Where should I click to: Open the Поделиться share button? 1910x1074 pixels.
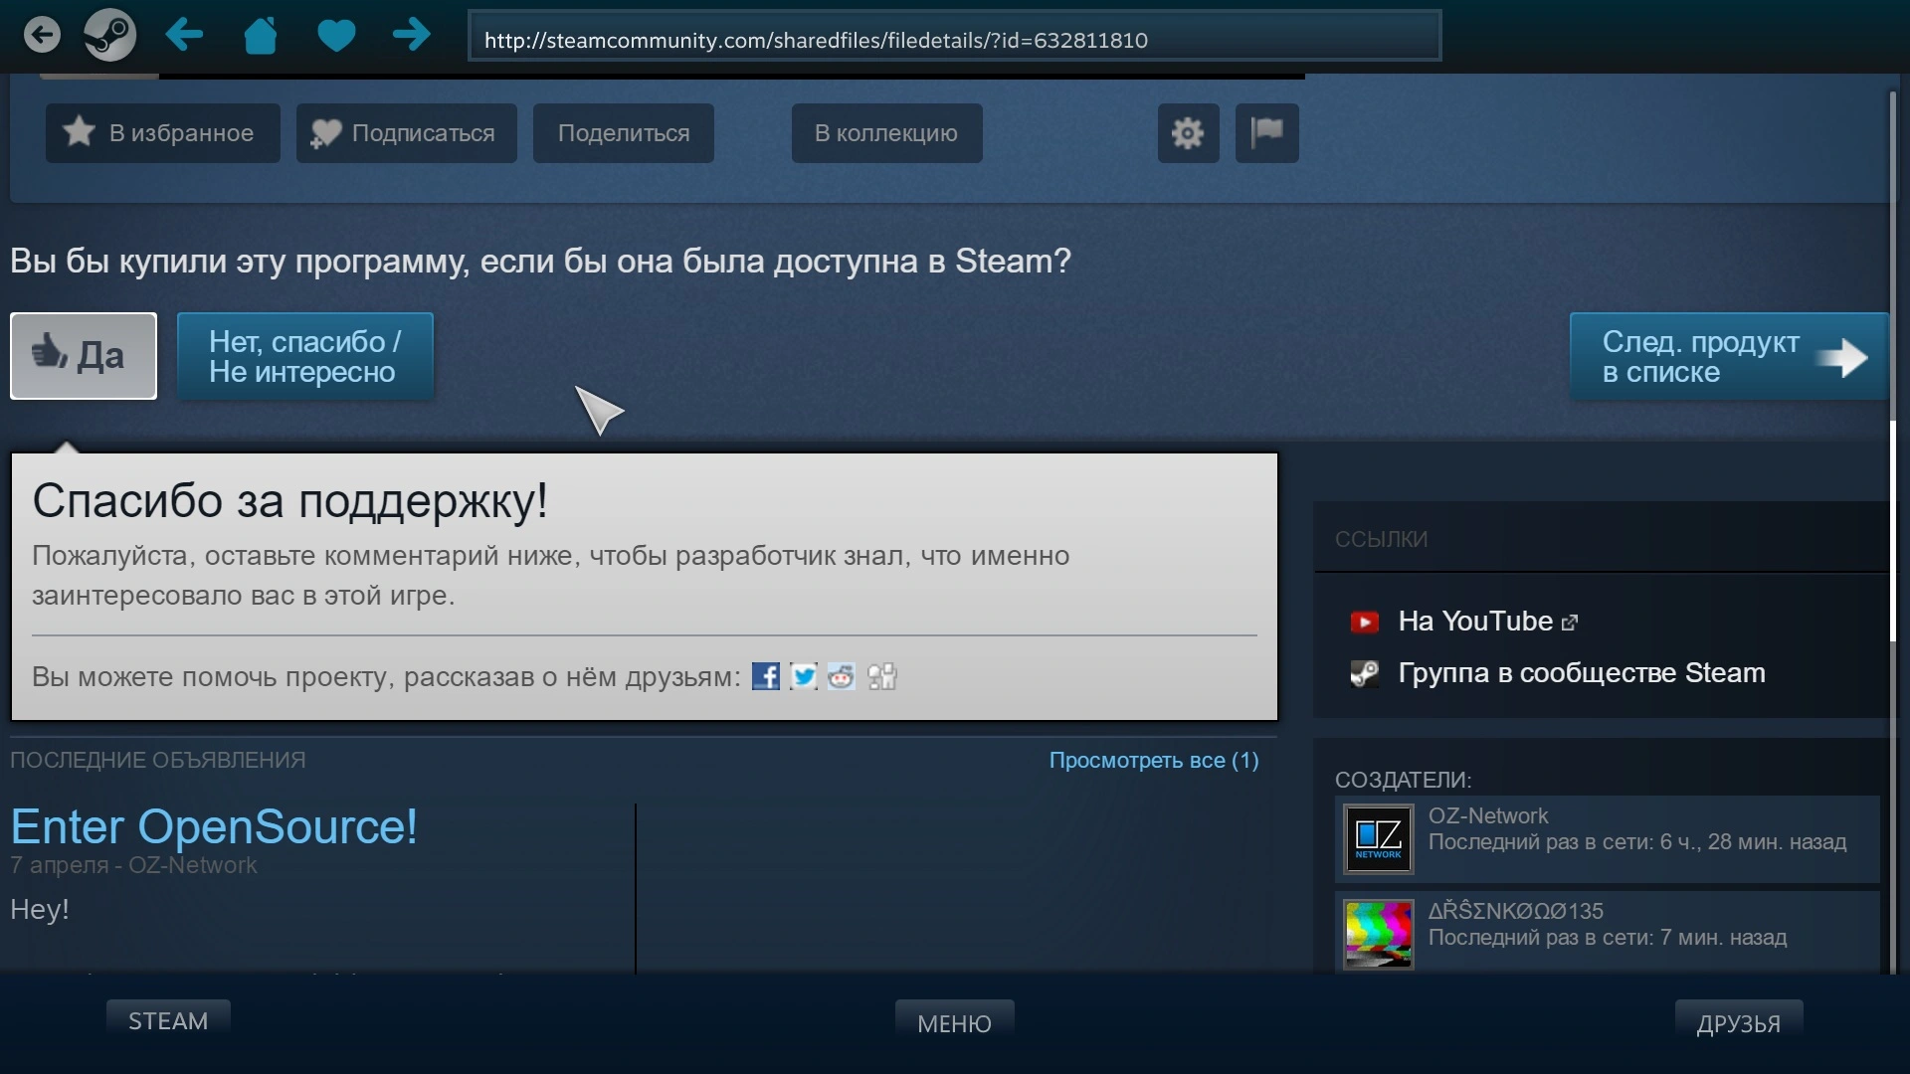click(624, 133)
